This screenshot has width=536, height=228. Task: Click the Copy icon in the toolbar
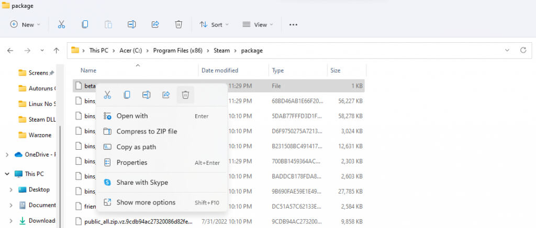point(85,25)
